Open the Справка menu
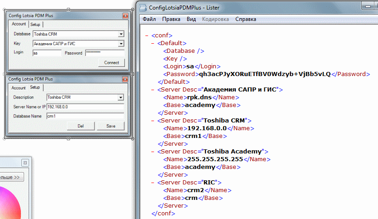Image resolution: width=378 pixels, height=219 pixels. [246, 19]
